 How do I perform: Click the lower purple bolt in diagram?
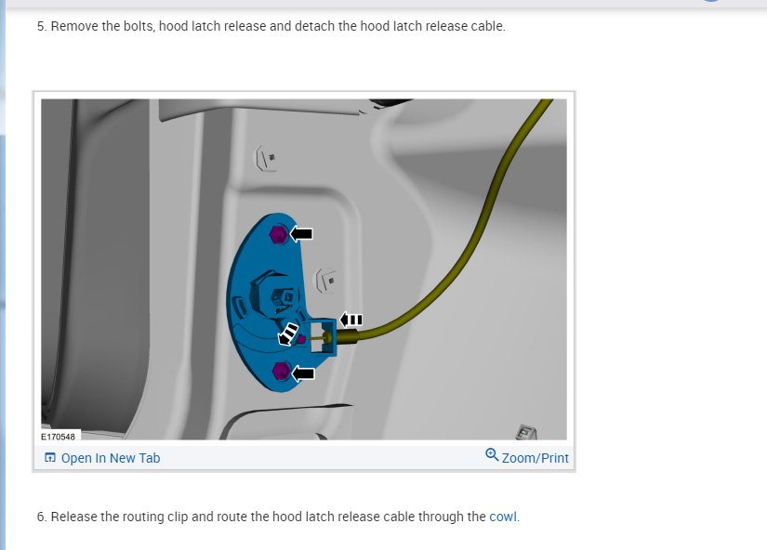click(282, 372)
